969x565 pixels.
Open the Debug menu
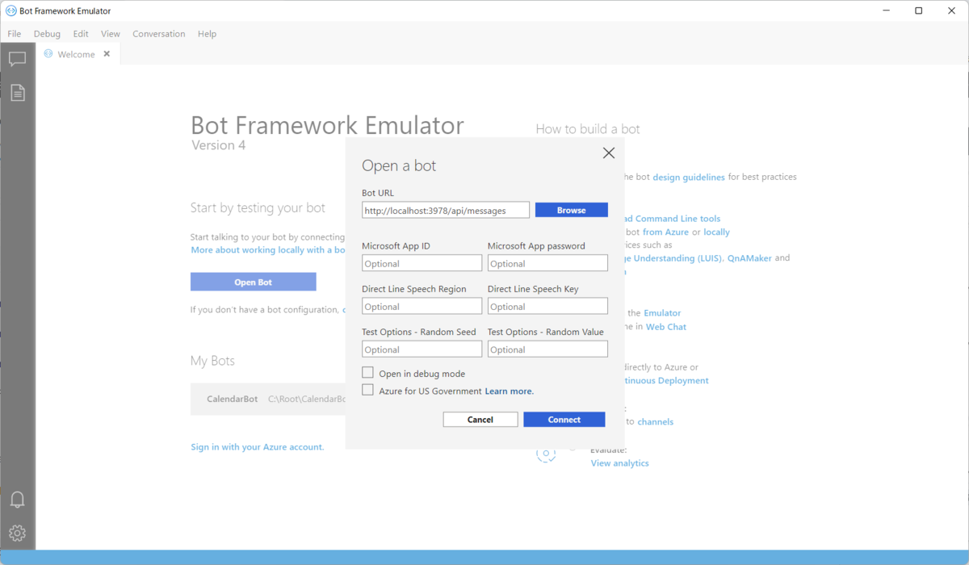coord(47,34)
